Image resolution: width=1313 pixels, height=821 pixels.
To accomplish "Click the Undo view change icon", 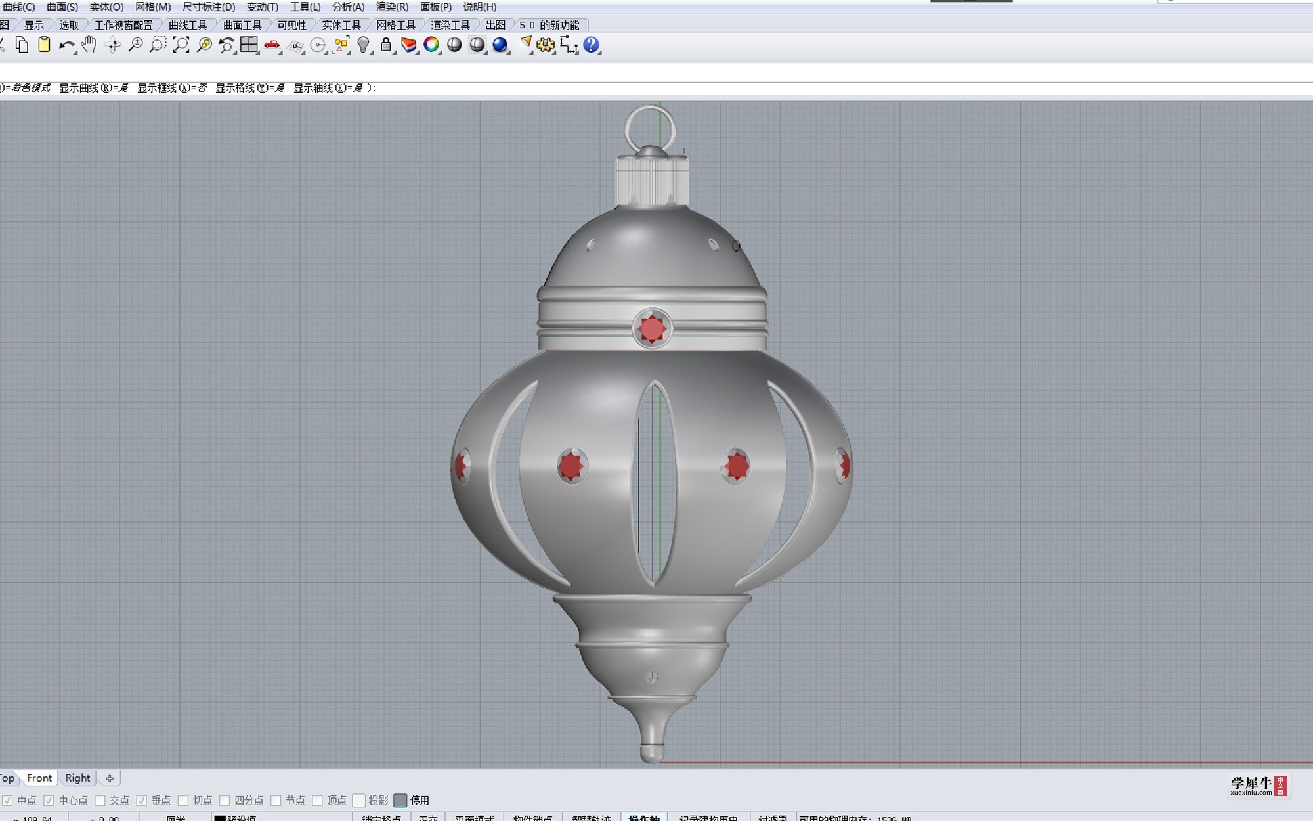I will 226,45.
